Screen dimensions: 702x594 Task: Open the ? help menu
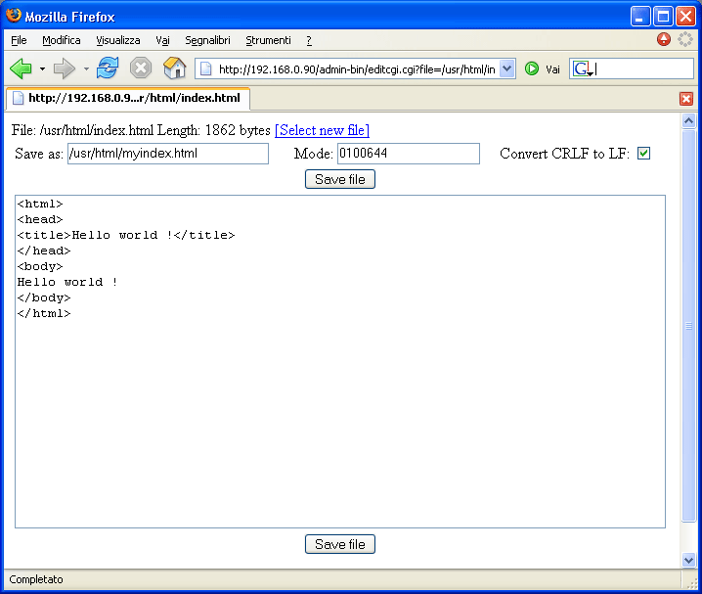(309, 40)
